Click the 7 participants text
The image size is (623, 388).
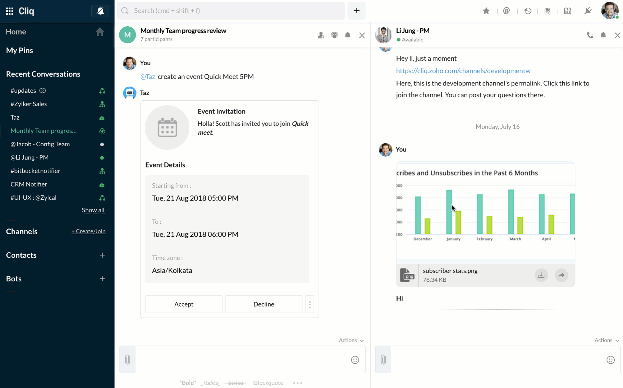click(x=156, y=39)
